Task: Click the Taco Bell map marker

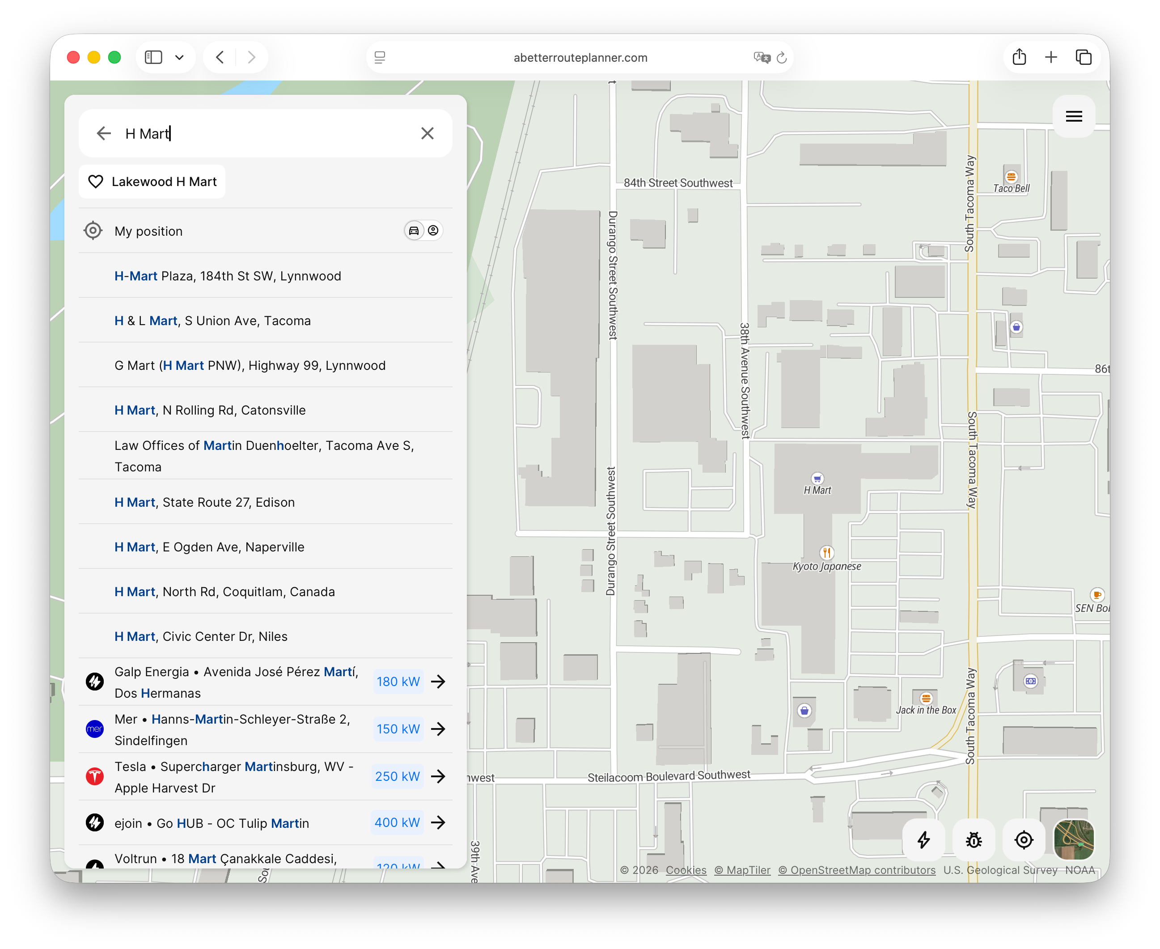Action: coord(1011,177)
